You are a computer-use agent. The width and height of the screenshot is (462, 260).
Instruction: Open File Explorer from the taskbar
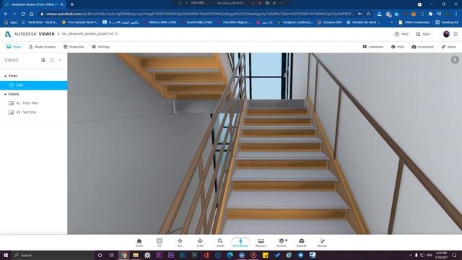pyautogui.click(x=136, y=255)
